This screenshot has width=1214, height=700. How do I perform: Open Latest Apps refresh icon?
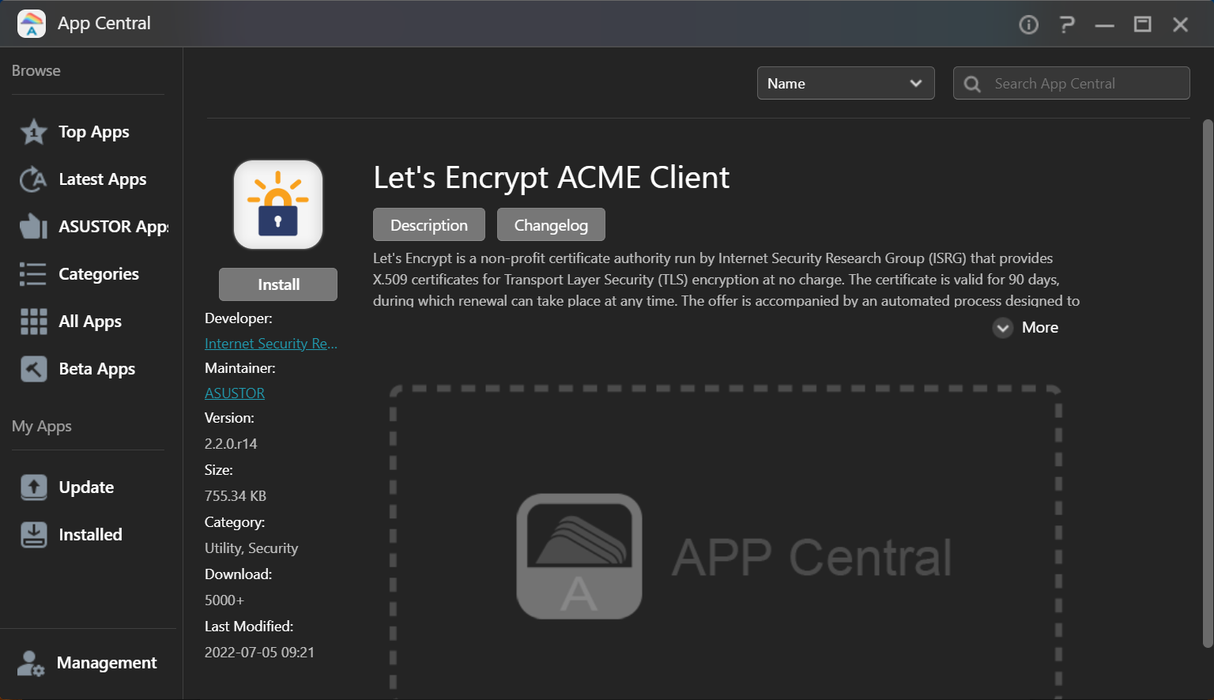click(33, 179)
